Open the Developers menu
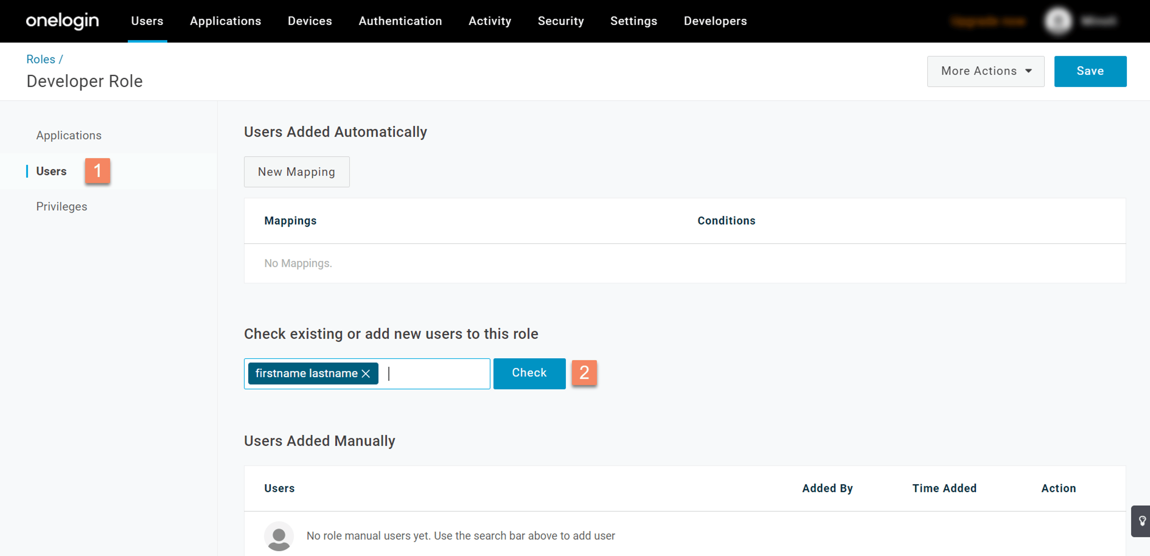The width and height of the screenshot is (1150, 556). point(715,21)
